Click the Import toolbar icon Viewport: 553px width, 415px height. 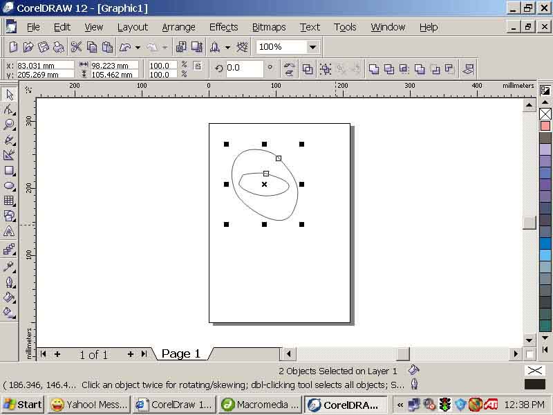tap(181, 47)
